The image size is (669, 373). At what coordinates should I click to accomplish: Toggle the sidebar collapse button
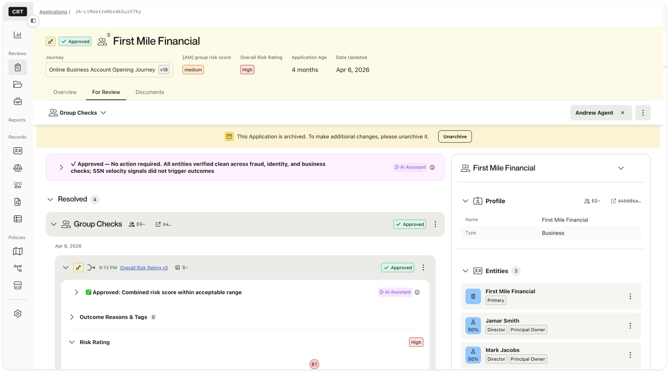coord(33,21)
